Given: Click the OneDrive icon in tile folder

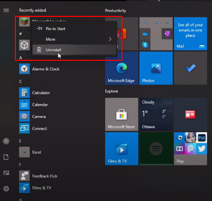Looking at the screenshot, I should (145, 34).
